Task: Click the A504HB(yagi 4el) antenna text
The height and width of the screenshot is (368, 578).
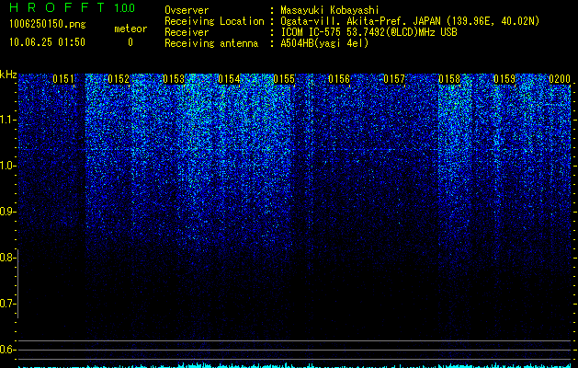Action: pyautogui.click(x=324, y=43)
